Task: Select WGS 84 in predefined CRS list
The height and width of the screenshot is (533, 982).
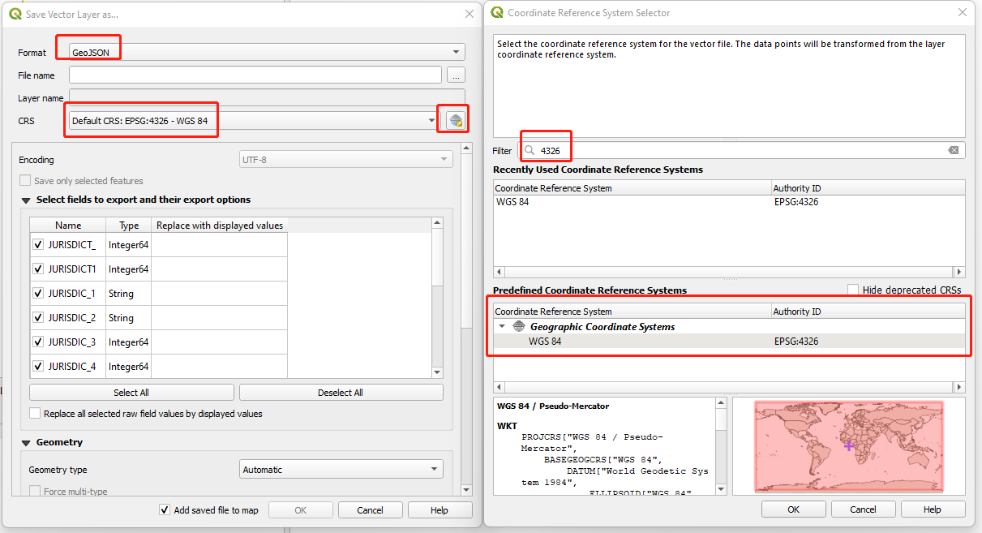Action: [x=545, y=342]
